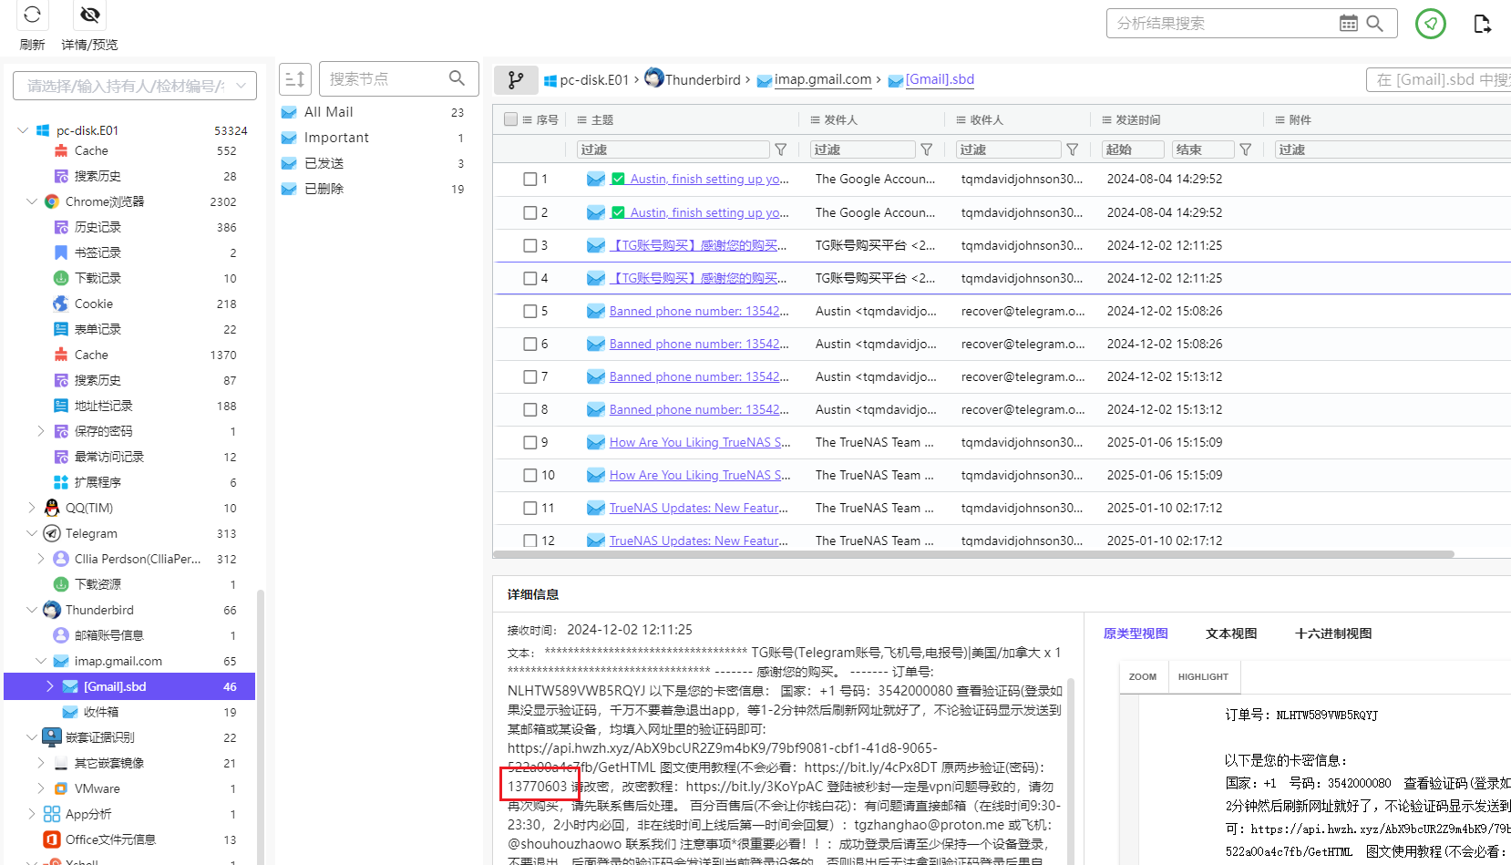Screen dimensions: 1511x865
Task: Click [Gmail].sbd in the breadcrumb
Action: [940, 79]
